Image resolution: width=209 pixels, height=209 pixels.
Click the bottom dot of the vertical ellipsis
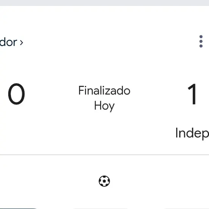(x=201, y=46)
